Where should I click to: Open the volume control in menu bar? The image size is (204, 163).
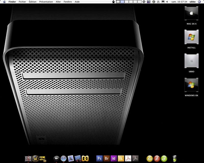[x=167, y=2]
